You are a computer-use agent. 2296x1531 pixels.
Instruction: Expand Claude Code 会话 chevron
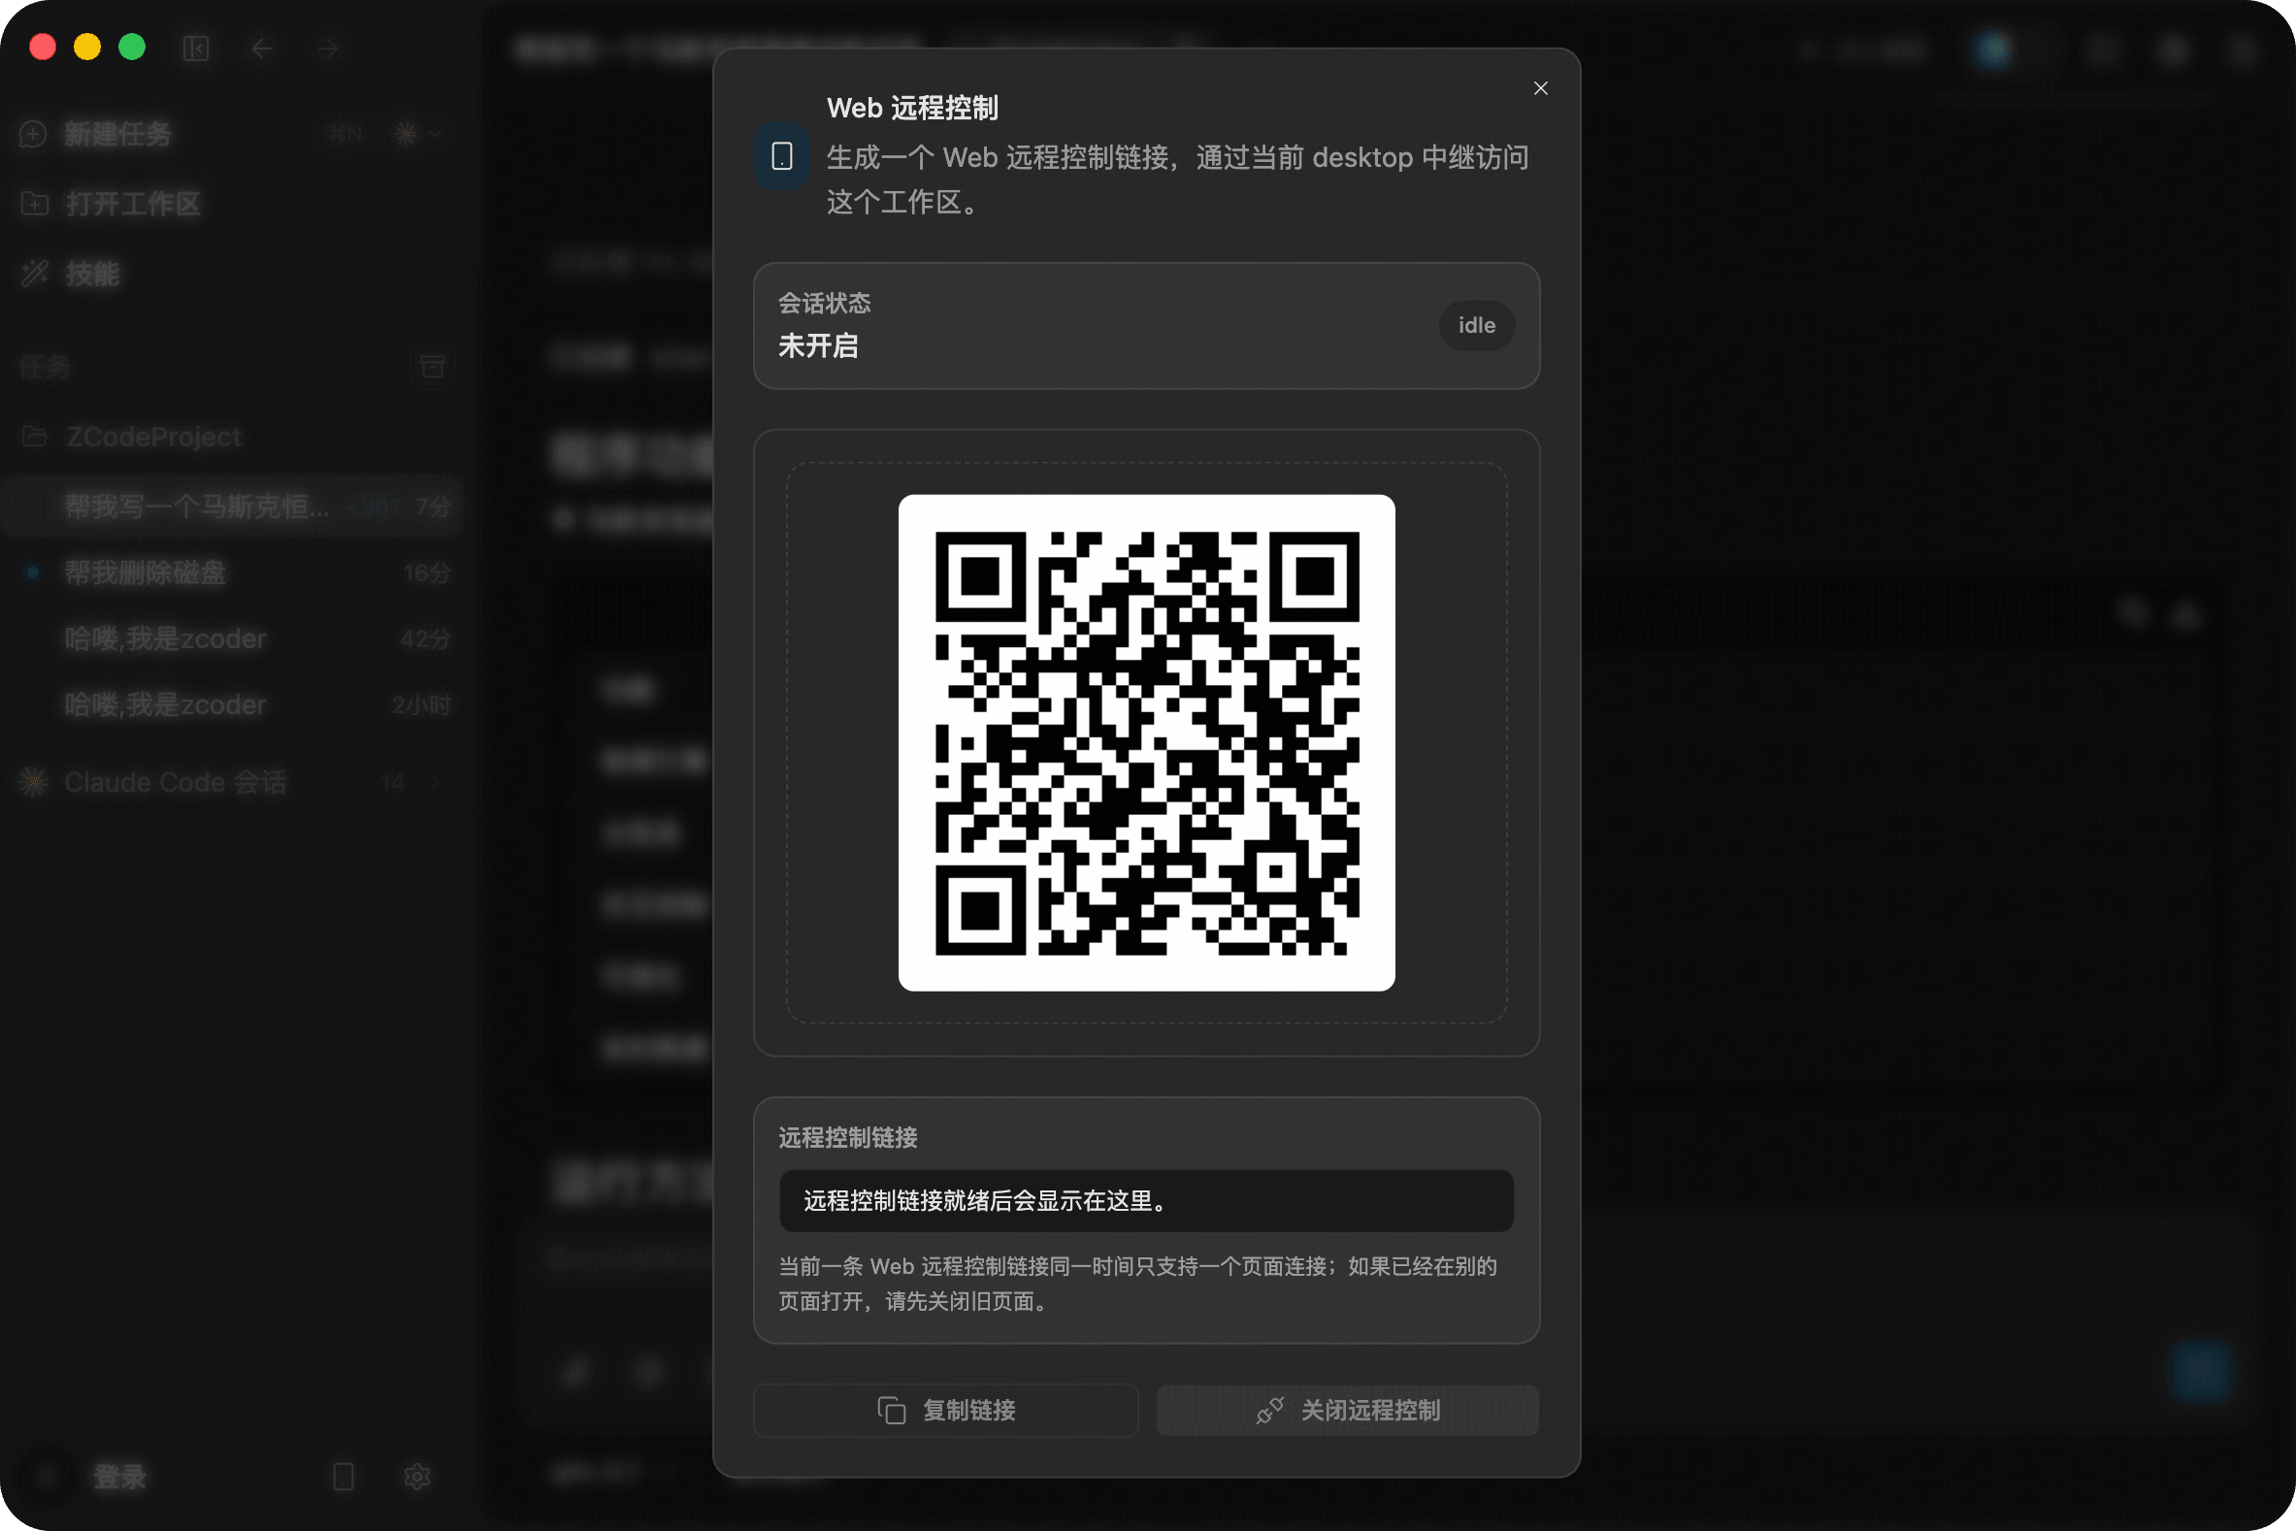point(435,782)
